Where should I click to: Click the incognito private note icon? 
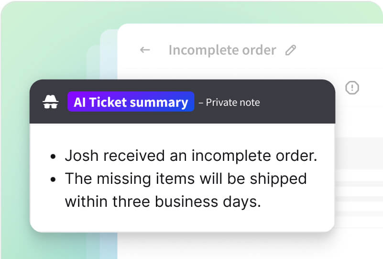tap(50, 102)
